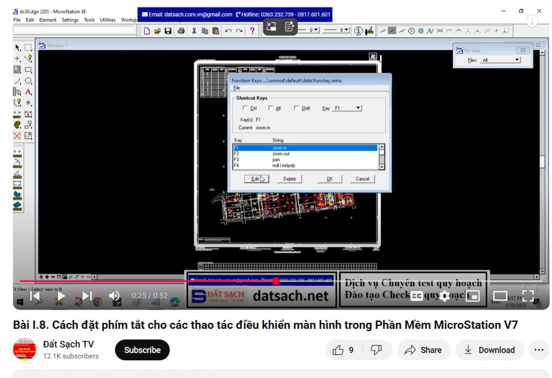
Task: Click the Download button
Action: pyautogui.click(x=489, y=350)
